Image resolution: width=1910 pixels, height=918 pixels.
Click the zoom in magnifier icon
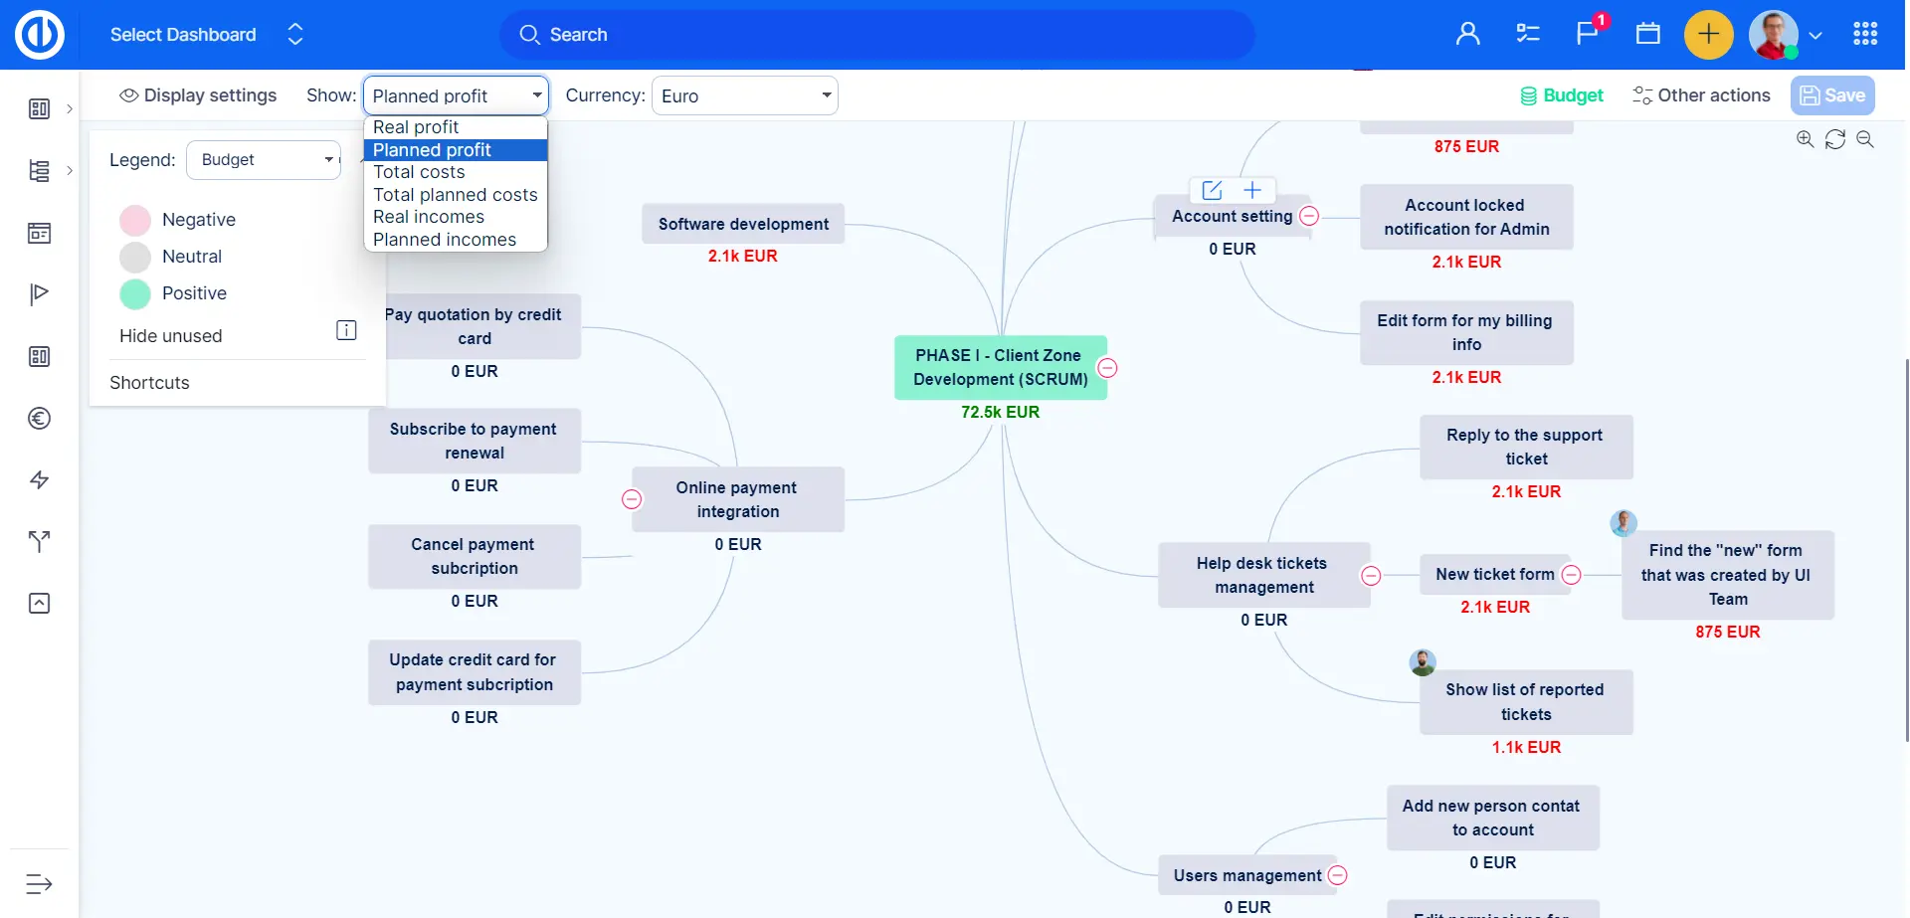[1805, 139]
